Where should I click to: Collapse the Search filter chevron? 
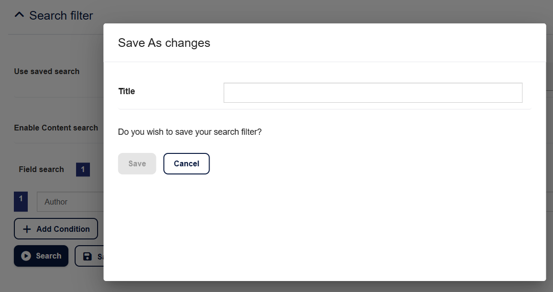pos(19,15)
